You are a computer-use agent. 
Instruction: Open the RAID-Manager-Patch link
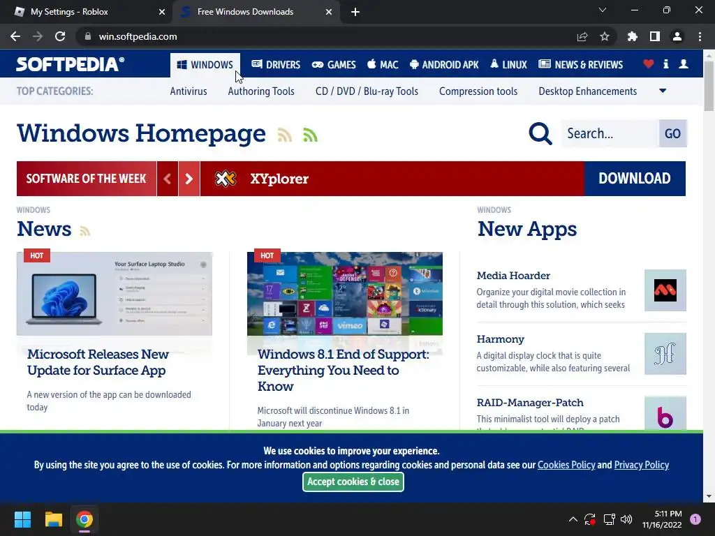click(531, 403)
